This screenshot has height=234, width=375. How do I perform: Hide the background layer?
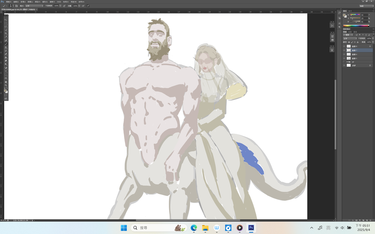(344, 65)
